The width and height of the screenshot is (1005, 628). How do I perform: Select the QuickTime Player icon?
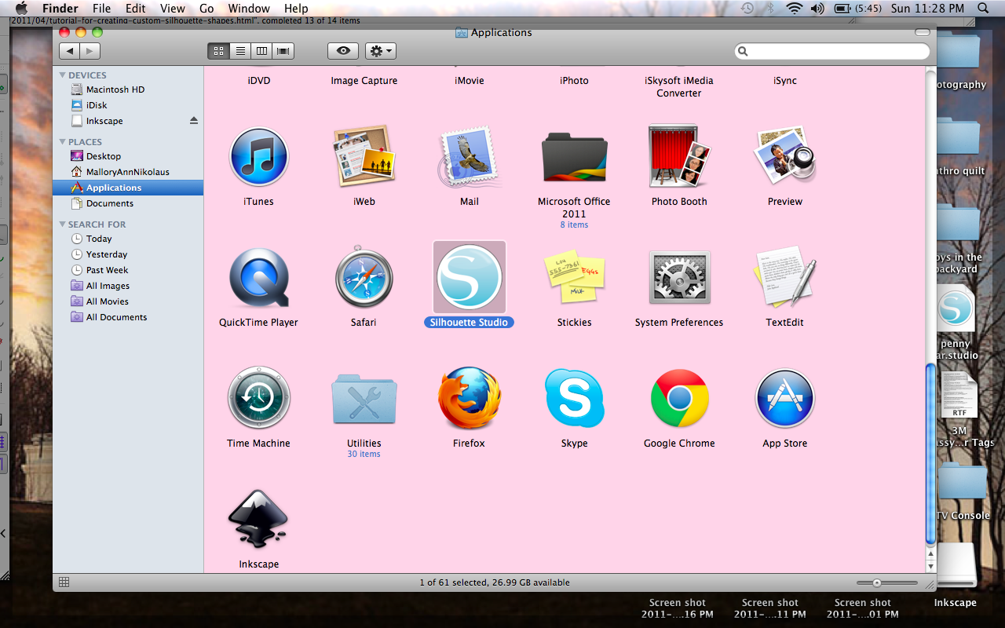(258, 279)
